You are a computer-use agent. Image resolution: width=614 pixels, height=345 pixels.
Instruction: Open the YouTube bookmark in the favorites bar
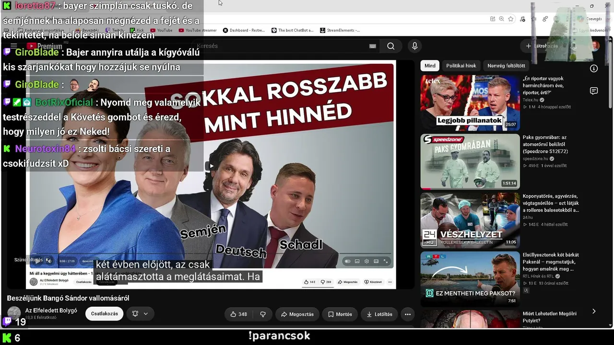(x=161, y=30)
